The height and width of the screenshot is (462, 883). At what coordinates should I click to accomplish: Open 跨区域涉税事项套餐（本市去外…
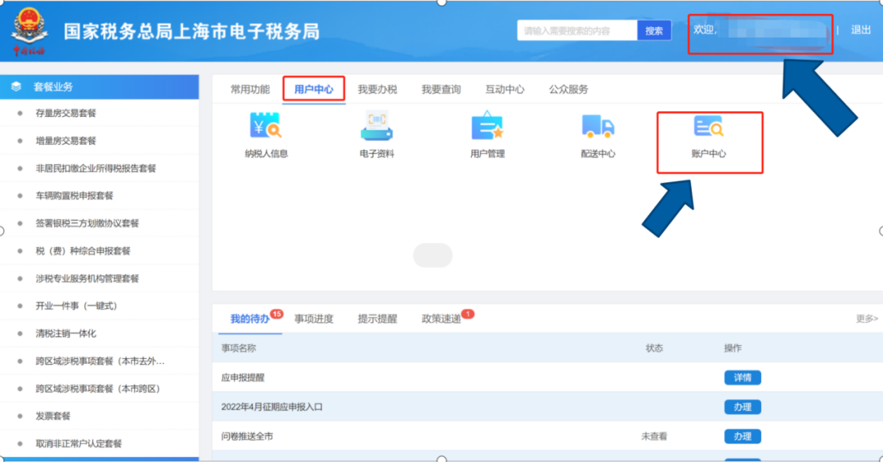pyautogui.click(x=101, y=361)
